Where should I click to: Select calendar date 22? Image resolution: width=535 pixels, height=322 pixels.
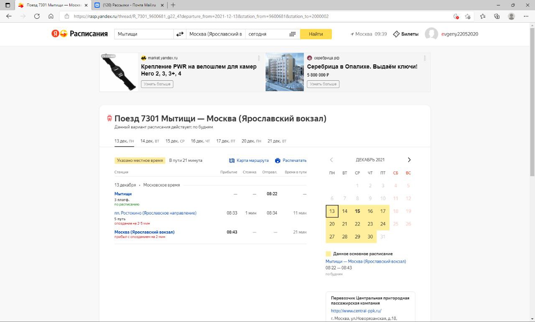pyautogui.click(x=357, y=224)
